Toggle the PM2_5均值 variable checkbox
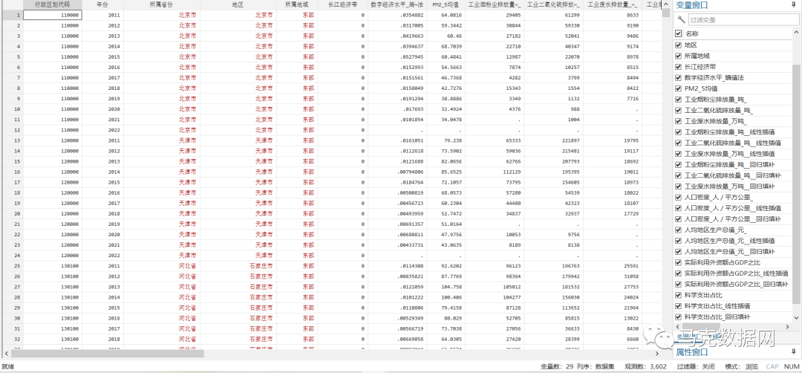Image resolution: width=802 pixels, height=373 pixels. coord(679,88)
